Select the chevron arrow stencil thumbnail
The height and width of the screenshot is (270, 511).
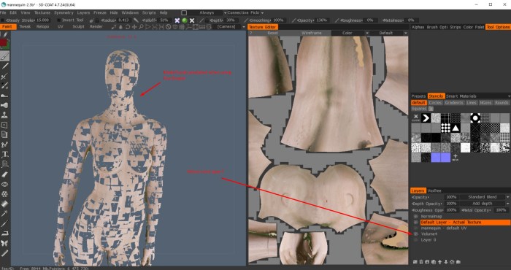tap(426, 118)
